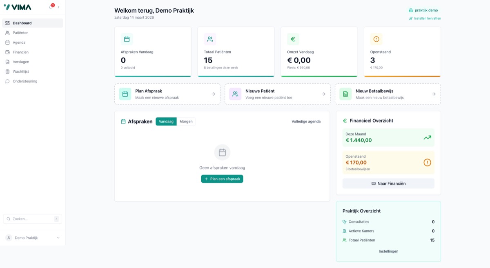Screen dimensions: 490x268
Task: Click the Plan een afspraak button
Action: click(x=222, y=179)
